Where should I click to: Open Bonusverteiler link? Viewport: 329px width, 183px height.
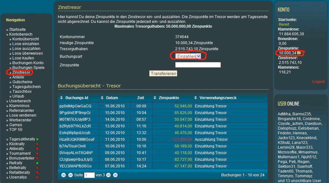[x=22, y=158]
